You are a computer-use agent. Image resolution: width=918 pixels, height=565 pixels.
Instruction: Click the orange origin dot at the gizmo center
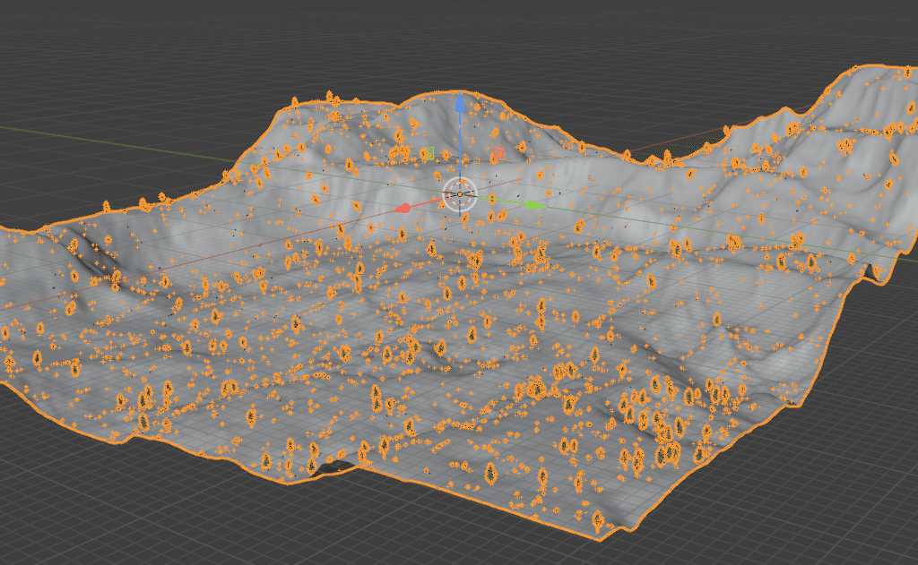pos(460,193)
